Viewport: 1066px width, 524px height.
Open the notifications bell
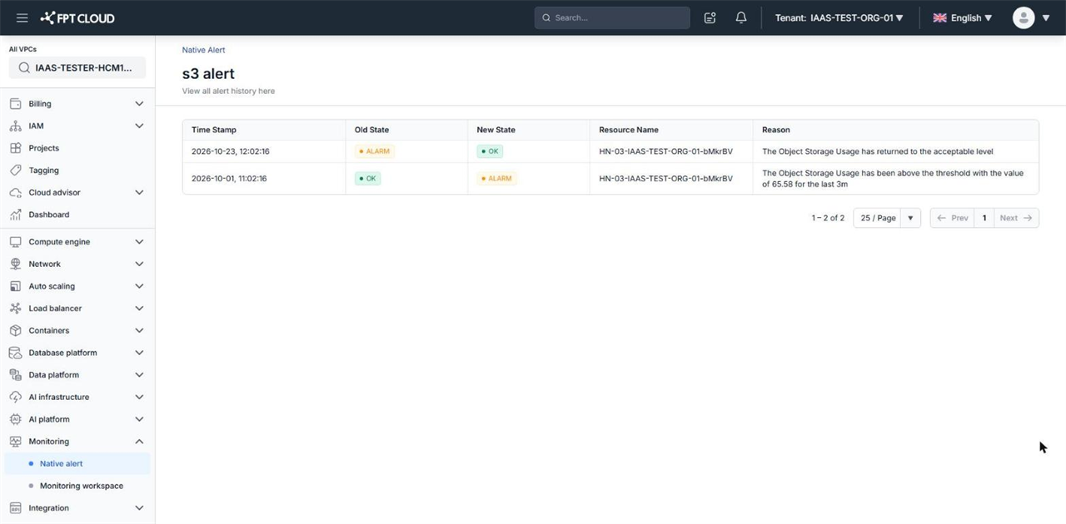point(741,17)
